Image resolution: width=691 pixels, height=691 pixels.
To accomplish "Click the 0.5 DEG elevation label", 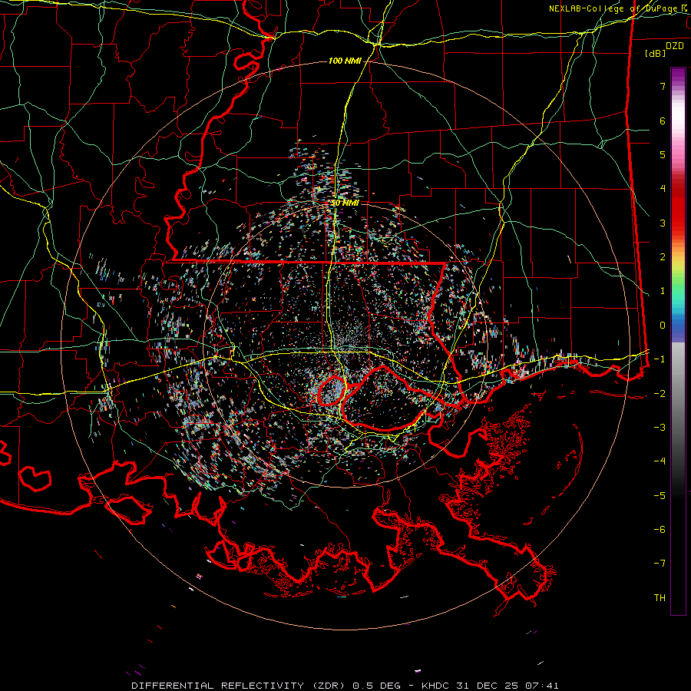I will pos(376,686).
